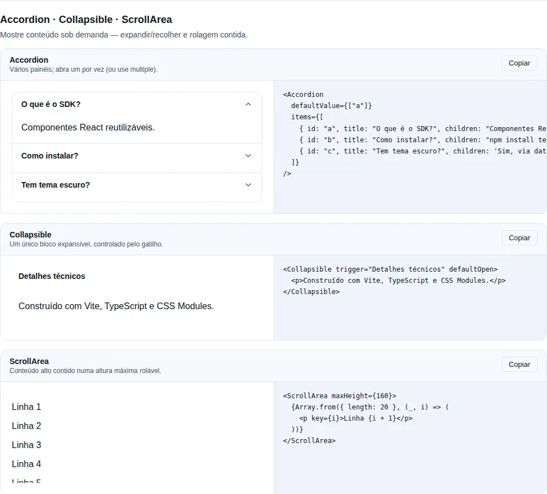This screenshot has width=547, height=494.
Task: Click the <Collapsible trigger="Detalhes técnicos" code line
Action: 391,269
